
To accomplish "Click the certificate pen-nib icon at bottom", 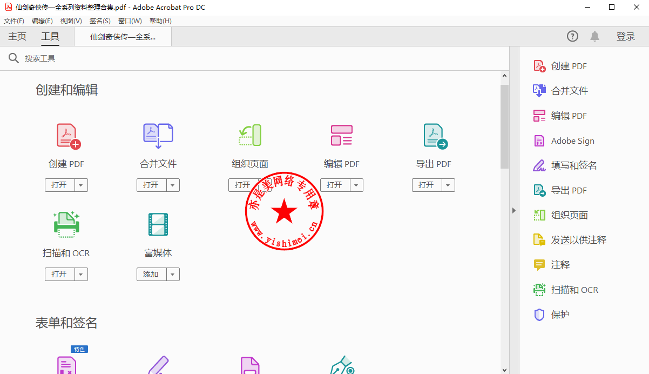I will click(x=342, y=365).
